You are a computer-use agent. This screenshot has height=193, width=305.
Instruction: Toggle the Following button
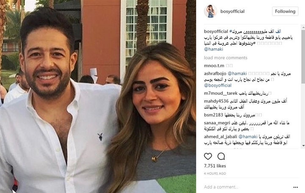pos(285,11)
